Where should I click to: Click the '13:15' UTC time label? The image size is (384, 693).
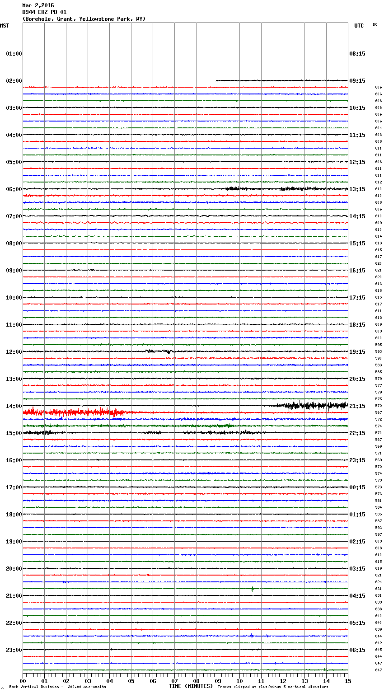click(x=357, y=189)
